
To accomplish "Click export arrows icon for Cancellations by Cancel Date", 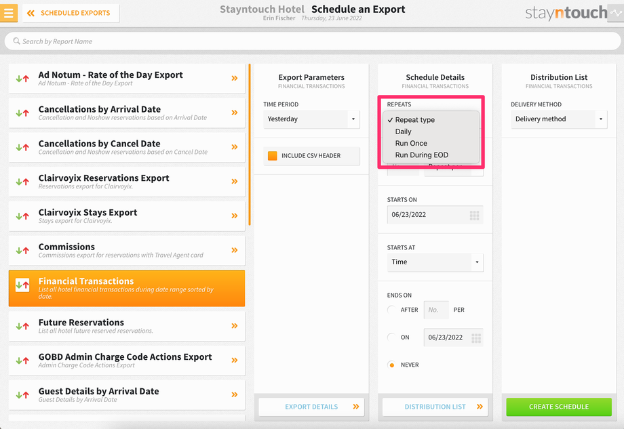I will 22,148.
